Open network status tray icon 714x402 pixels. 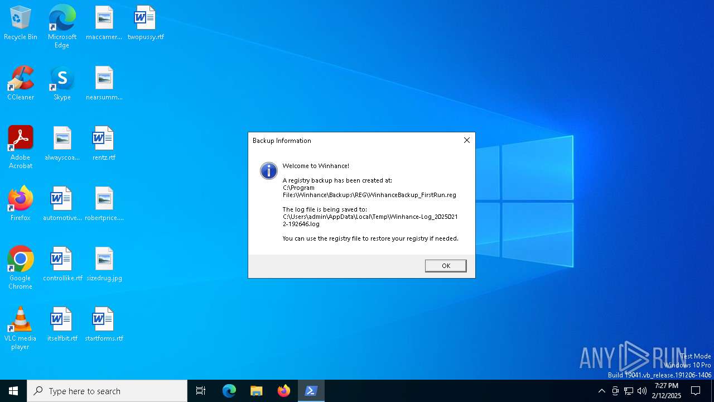coord(629,391)
